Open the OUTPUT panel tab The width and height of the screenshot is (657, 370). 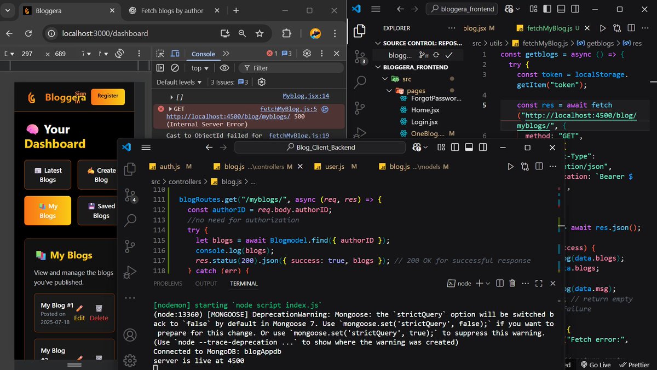pos(206,284)
